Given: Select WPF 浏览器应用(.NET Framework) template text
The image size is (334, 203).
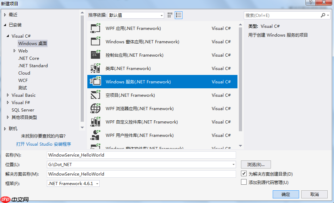Looking at the screenshot, I should tap(140, 108).
